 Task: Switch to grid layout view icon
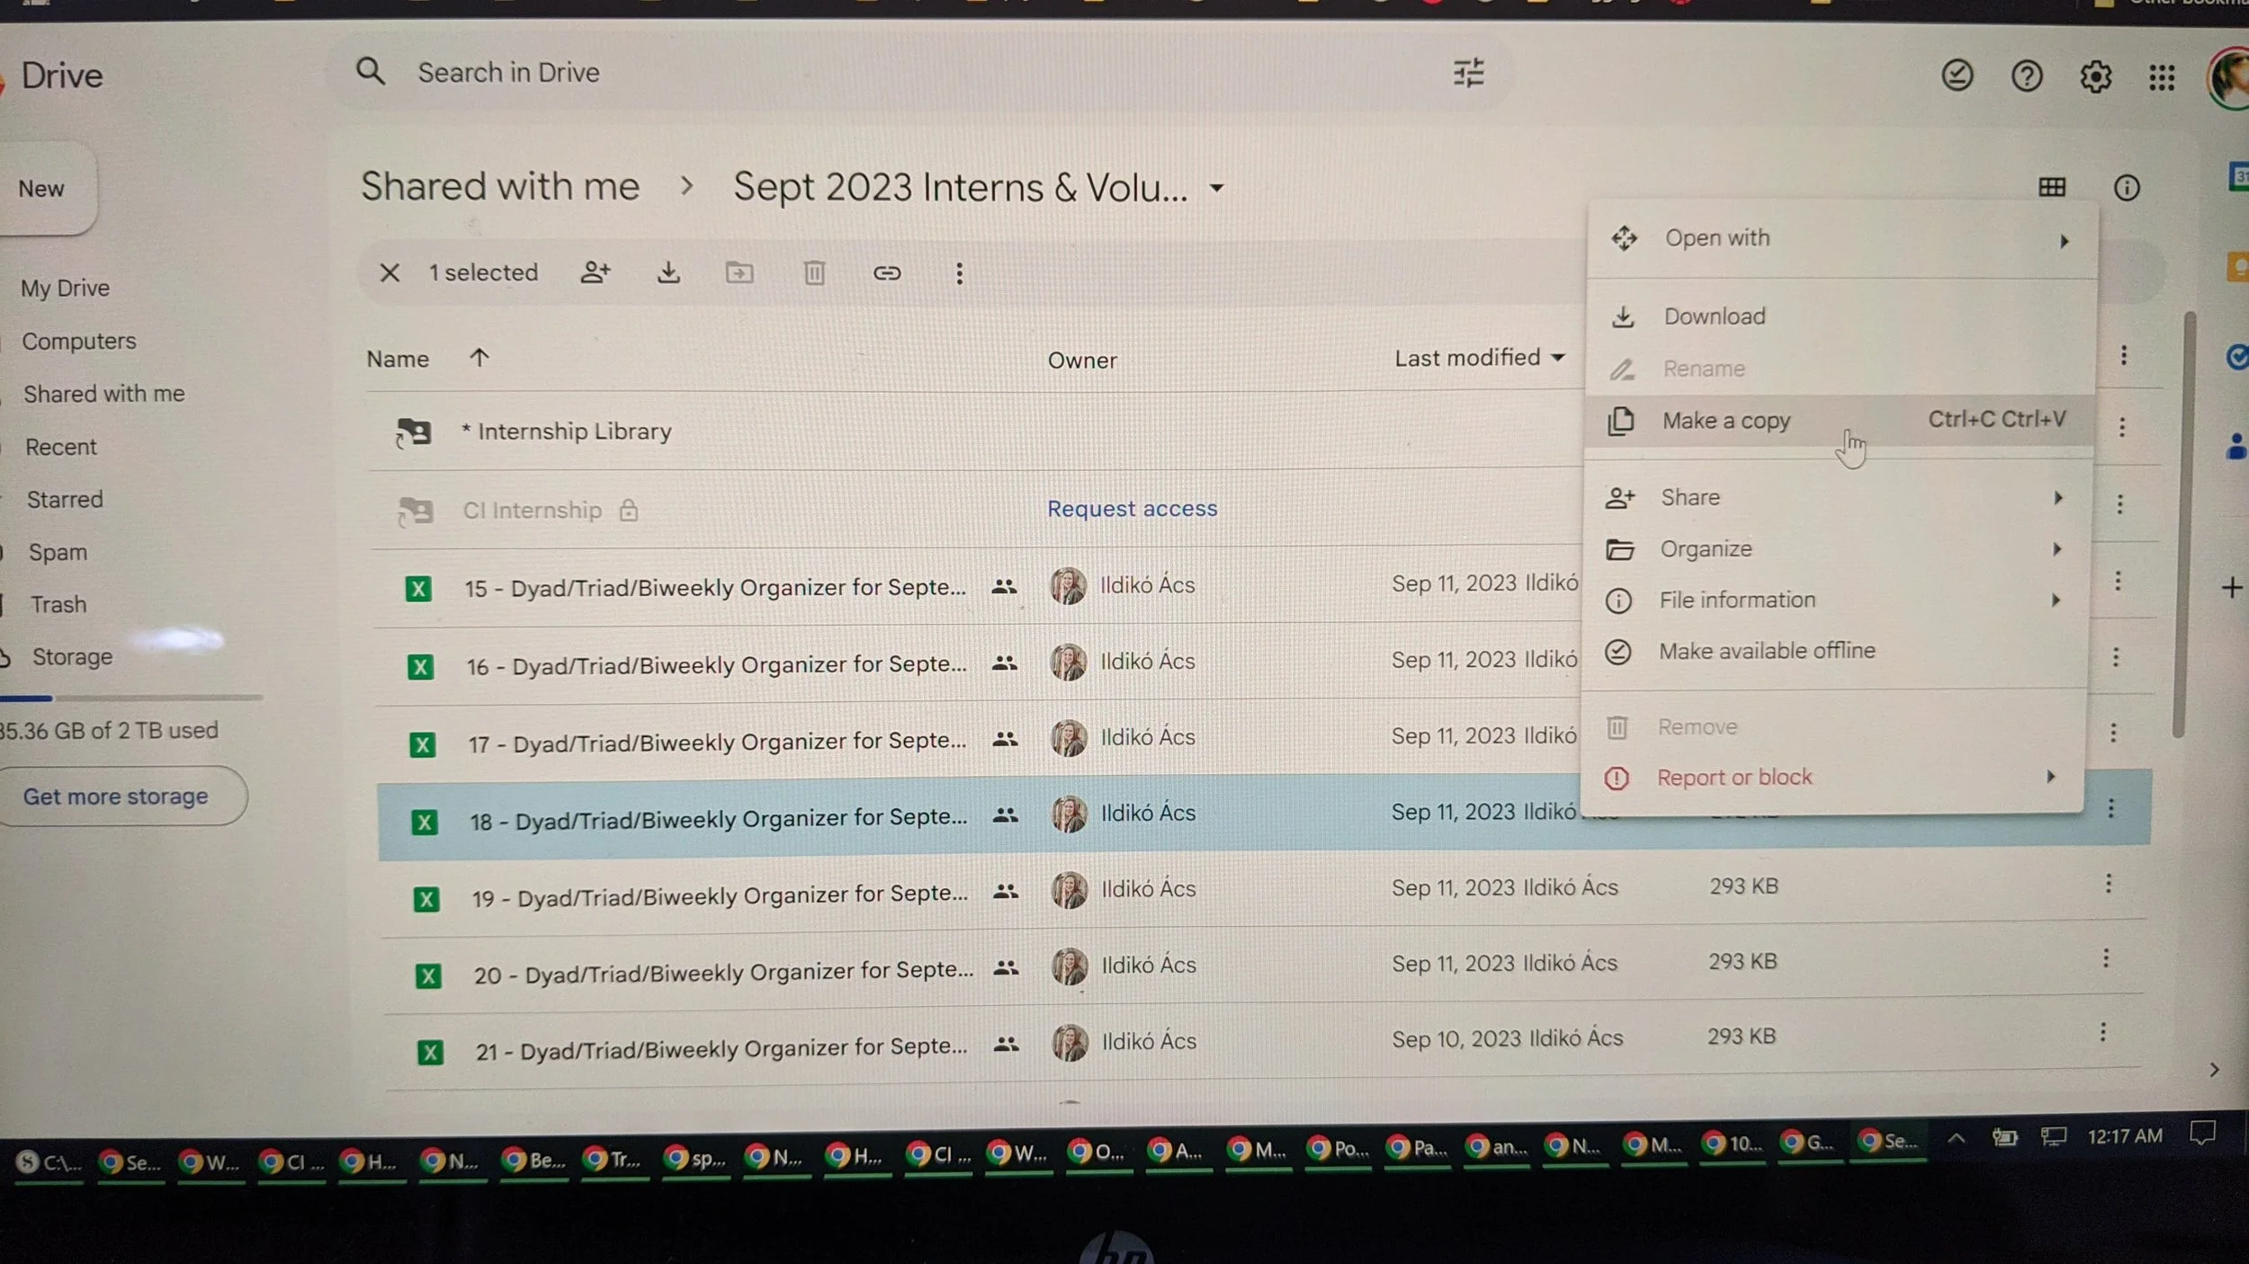[x=2052, y=187]
